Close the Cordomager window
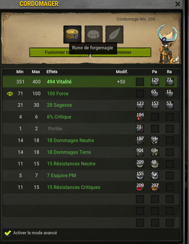The height and width of the screenshot is (244, 189). click(x=178, y=4)
